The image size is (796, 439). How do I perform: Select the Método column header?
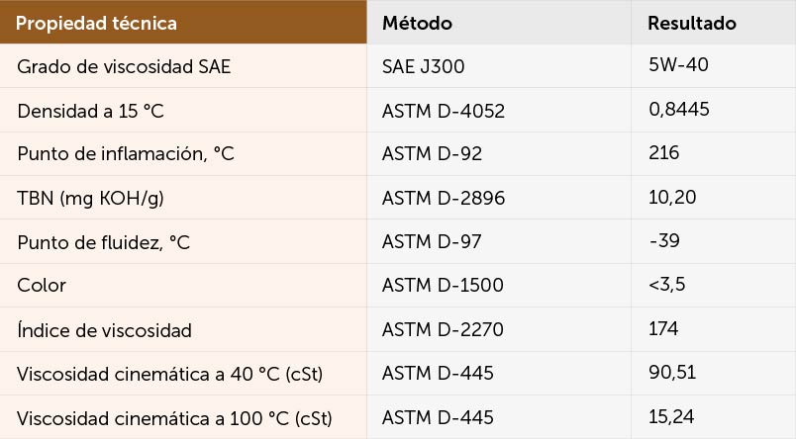pyautogui.click(x=499, y=22)
